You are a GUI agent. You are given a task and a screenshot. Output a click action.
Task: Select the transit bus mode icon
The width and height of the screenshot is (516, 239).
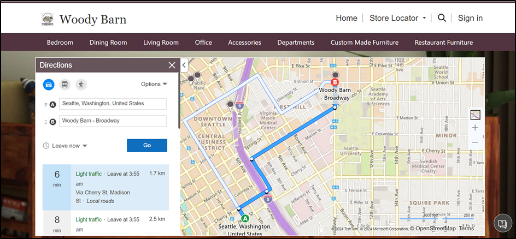point(64,85)
